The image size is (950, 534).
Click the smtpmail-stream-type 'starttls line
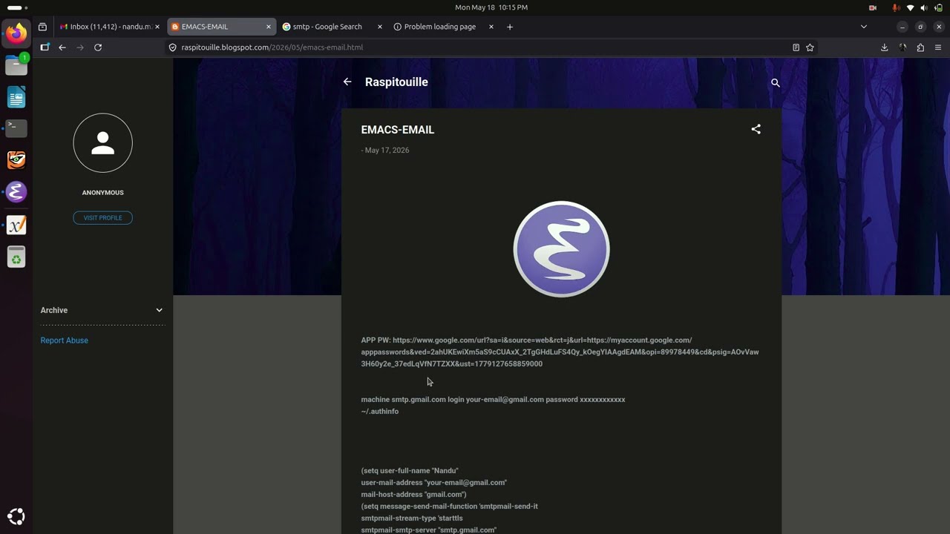click(x=412, y=518)
